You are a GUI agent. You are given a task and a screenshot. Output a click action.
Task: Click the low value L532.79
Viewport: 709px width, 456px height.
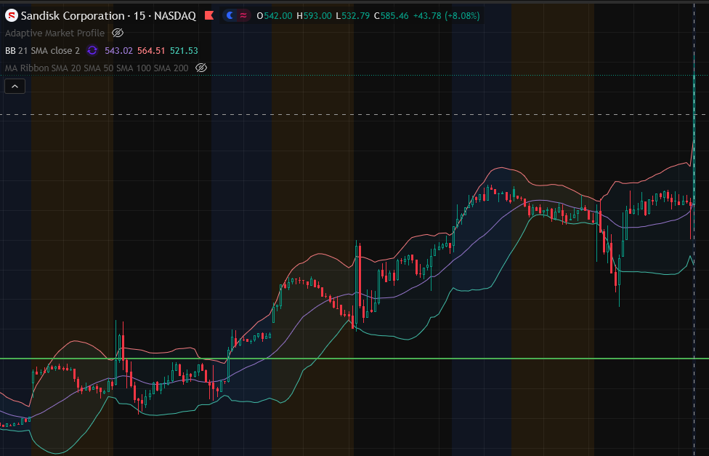(353, 16)
